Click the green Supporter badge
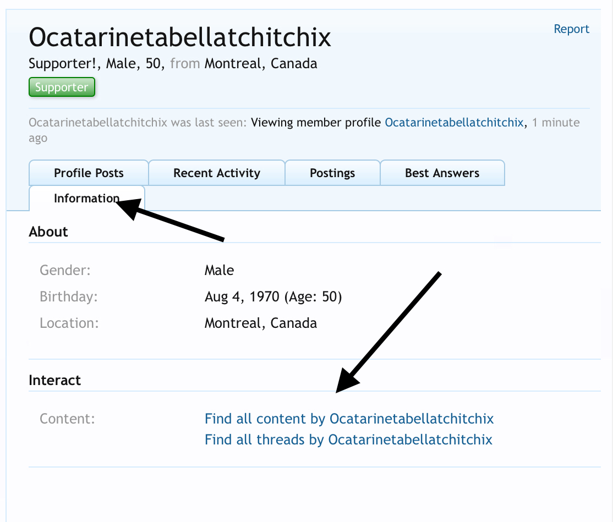 62,87
